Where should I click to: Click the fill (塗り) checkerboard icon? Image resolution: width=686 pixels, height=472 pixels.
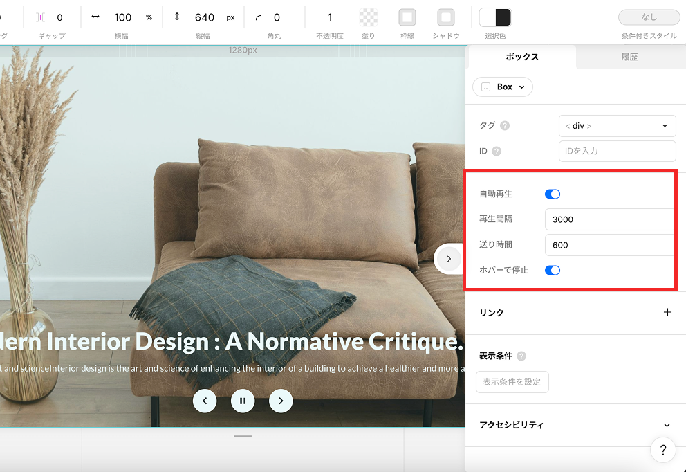coord(369,17)
